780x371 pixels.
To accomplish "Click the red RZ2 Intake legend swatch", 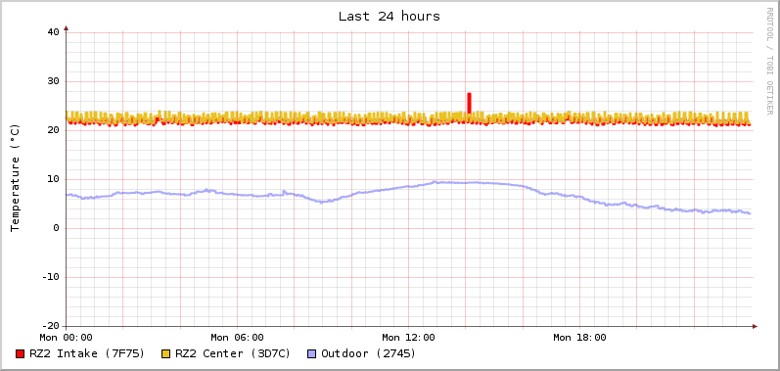I will pyautogui.click(x=20, y=354).
